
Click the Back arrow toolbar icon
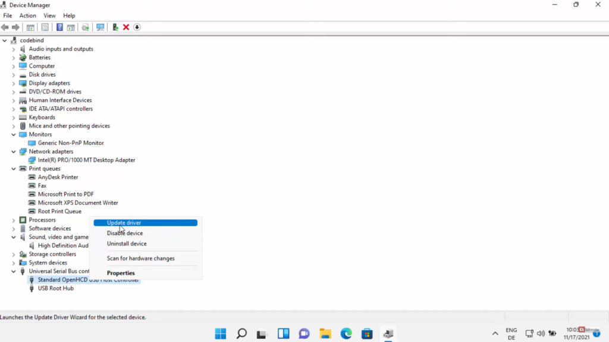tap(5, 27)
